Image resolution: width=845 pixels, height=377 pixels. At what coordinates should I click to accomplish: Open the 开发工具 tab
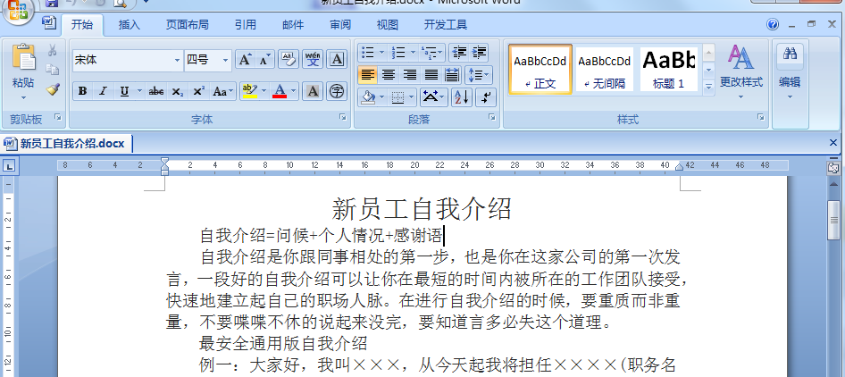[446, 25]
